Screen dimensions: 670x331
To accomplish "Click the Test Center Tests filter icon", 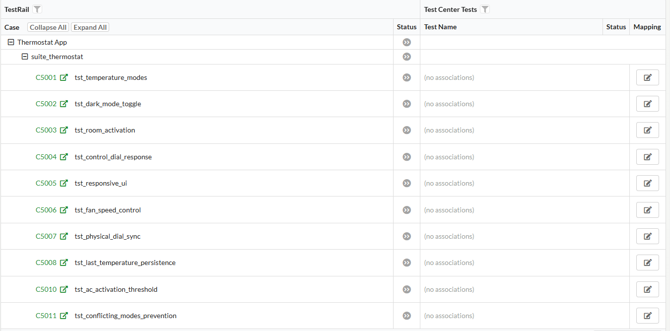I will pyautogui.click(x=485, y=9).
